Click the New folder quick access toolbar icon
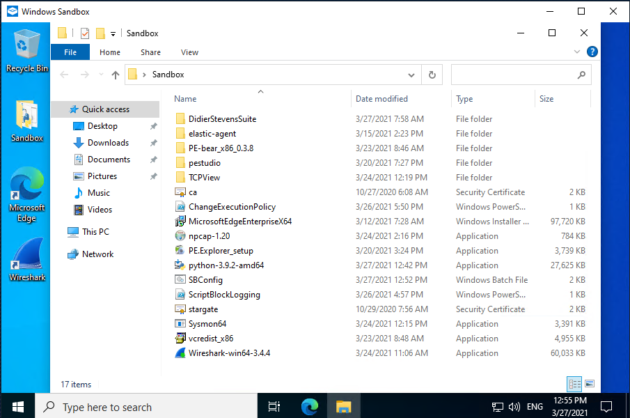The width and height of the screenshot is (630, 418). pos(100,33)
